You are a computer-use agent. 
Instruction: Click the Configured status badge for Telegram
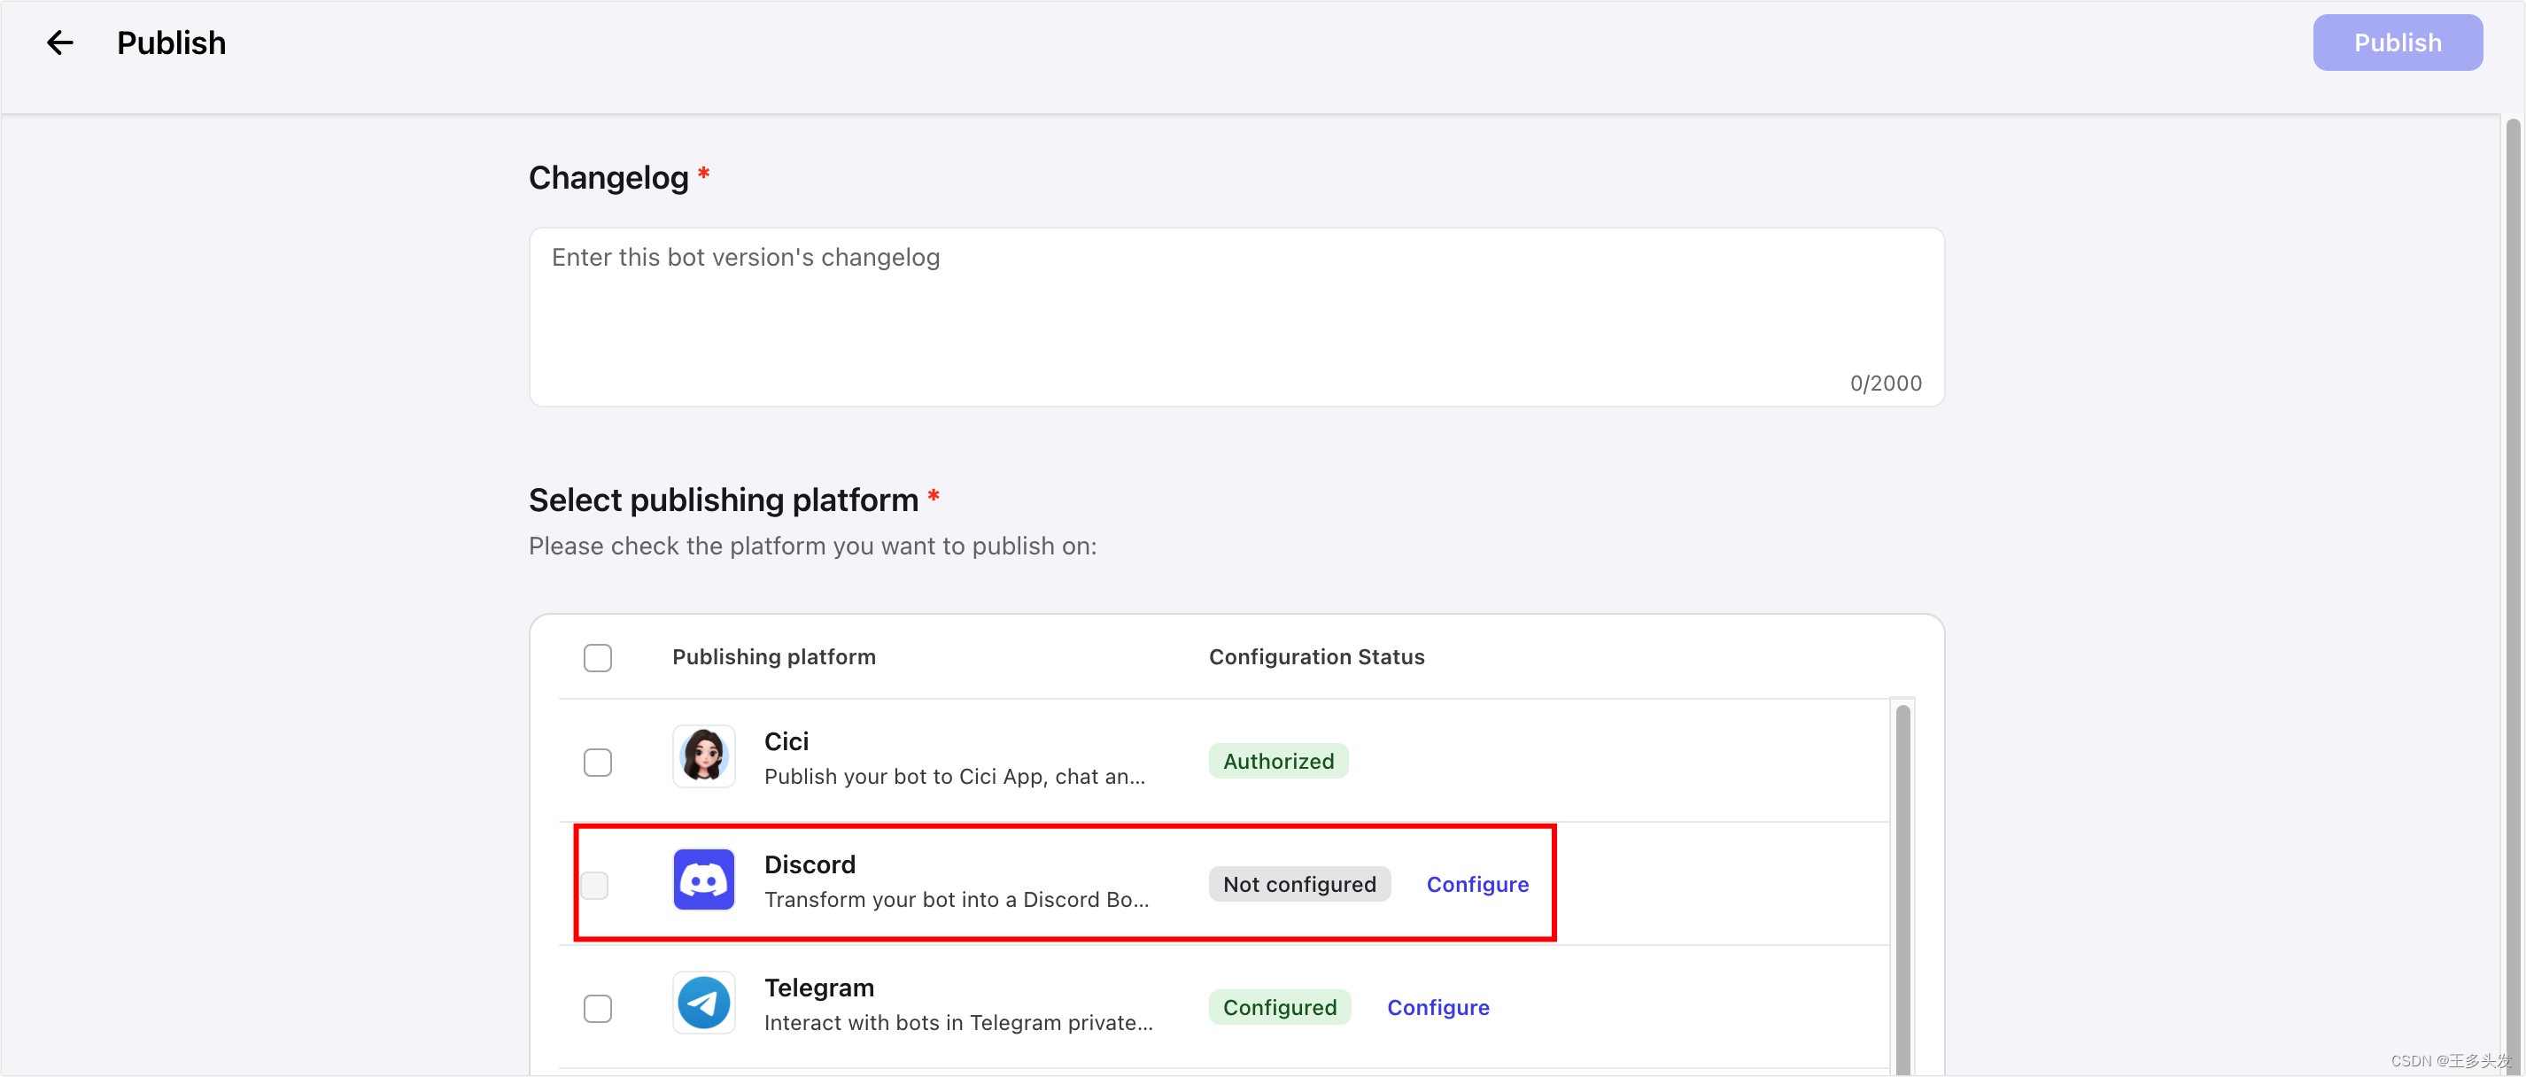(1279, 1007)
